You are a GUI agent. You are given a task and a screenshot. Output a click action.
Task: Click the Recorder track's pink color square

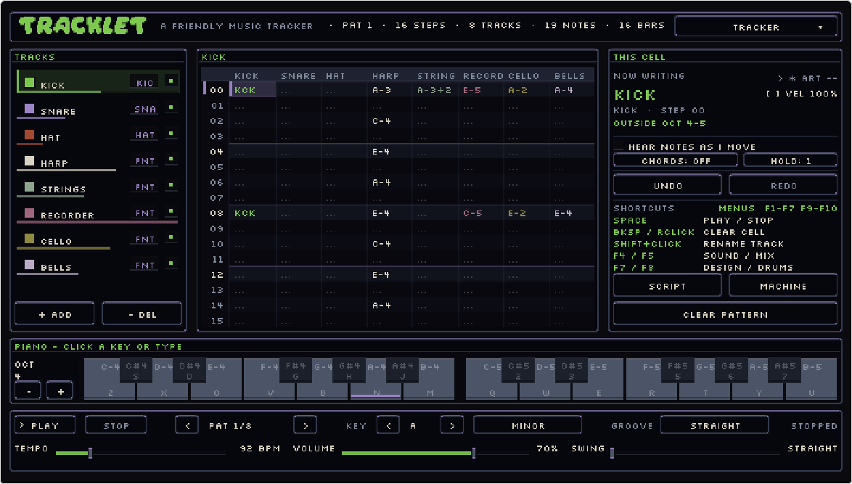pyautogui.click(x=29, y=213)
